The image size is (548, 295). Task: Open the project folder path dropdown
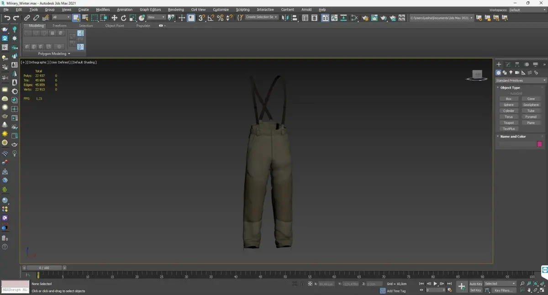coord(441,18)
